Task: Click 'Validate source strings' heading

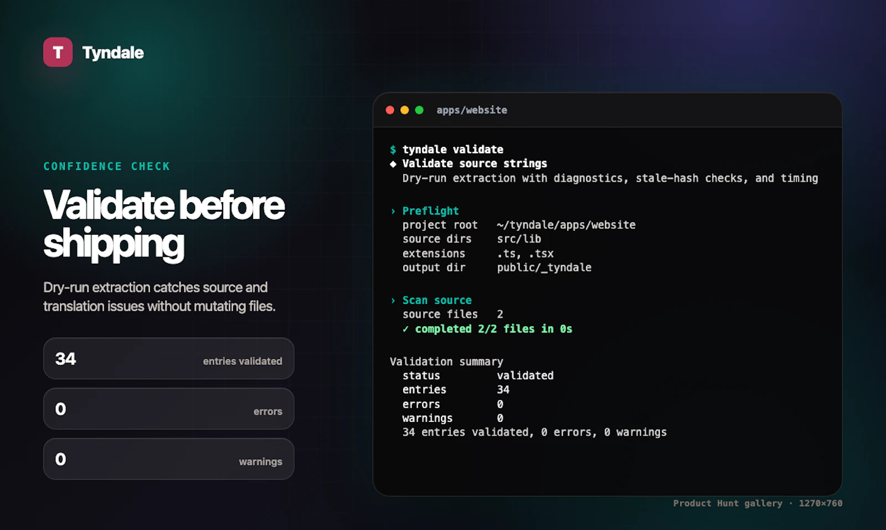Action: [475, 163]
